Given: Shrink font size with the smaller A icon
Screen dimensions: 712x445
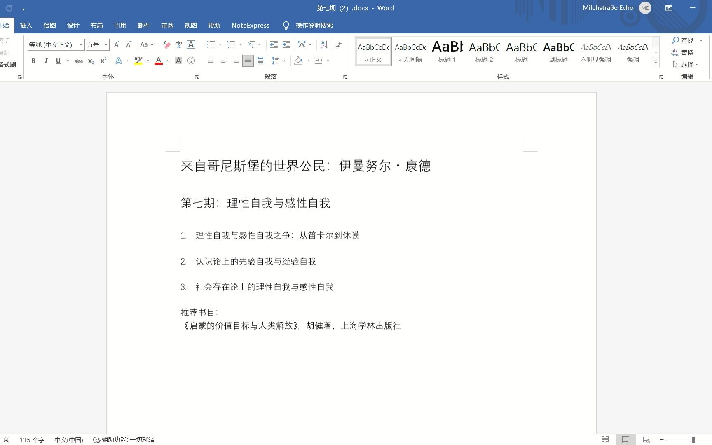Looking at the screenshot, I should point(129,44).
